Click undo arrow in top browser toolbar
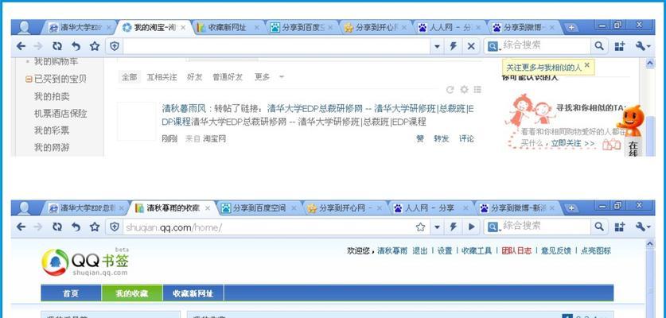The height and width of the screenshot is (318, 666). click(x=76, y=46)
